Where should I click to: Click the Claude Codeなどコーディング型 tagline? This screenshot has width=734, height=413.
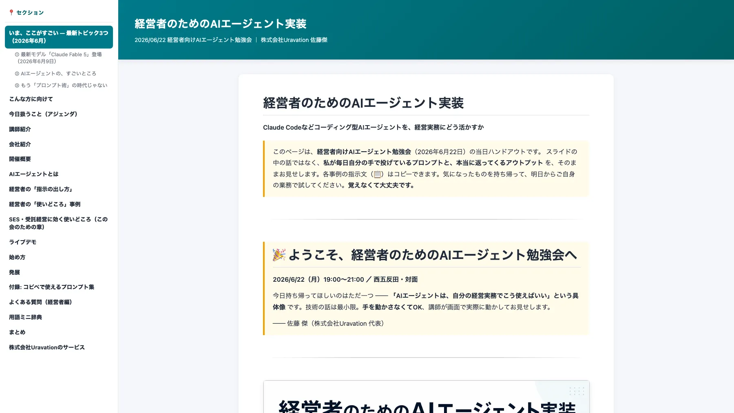[373, 127]
